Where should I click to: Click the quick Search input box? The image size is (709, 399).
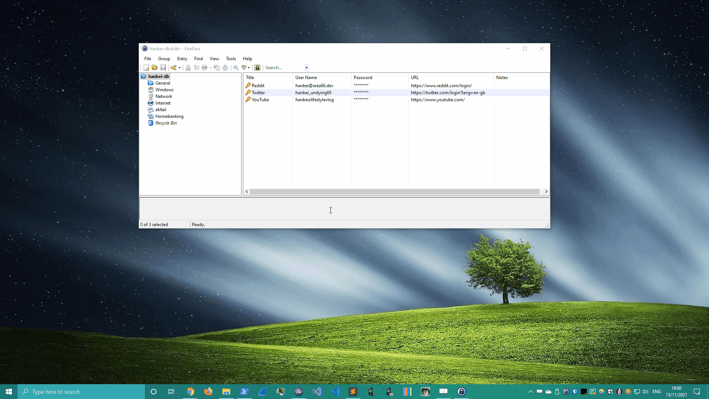point(284,68)
